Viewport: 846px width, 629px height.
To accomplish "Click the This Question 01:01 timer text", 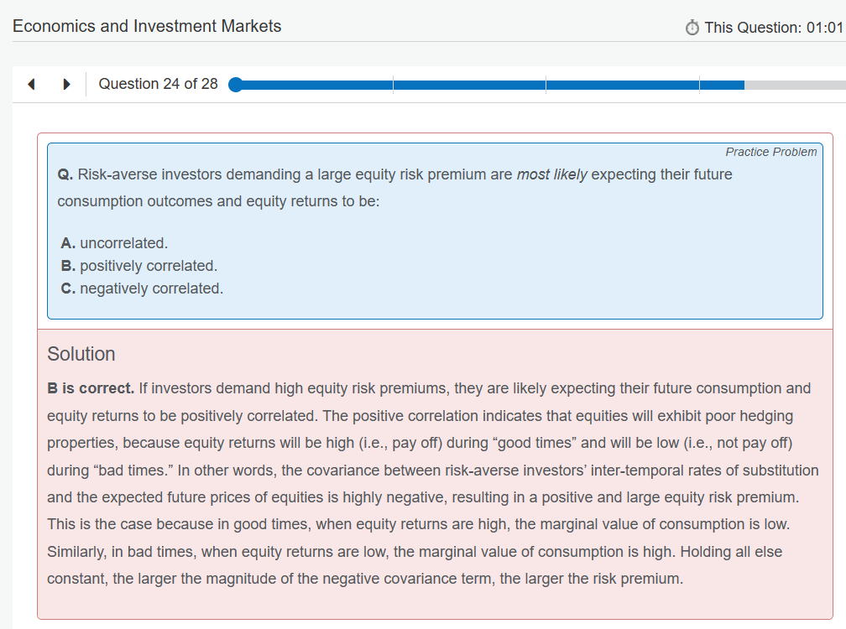I will click(x=772, y=28).
